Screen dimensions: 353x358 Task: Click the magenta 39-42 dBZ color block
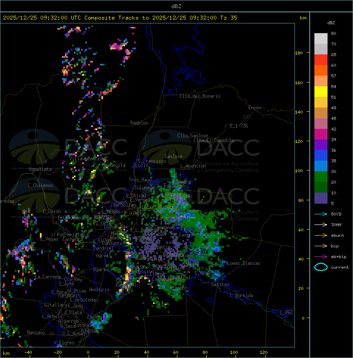coord(321,134)
